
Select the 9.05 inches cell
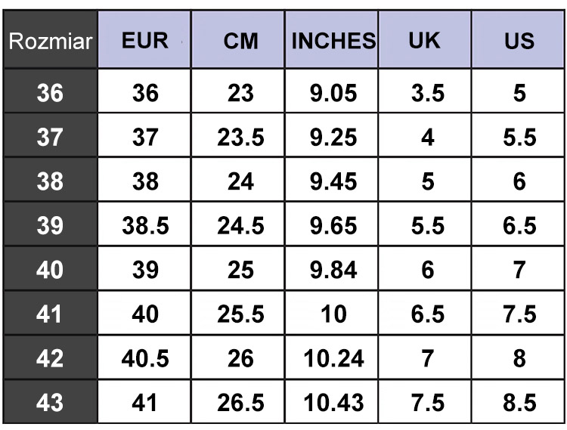coord(332,91)
